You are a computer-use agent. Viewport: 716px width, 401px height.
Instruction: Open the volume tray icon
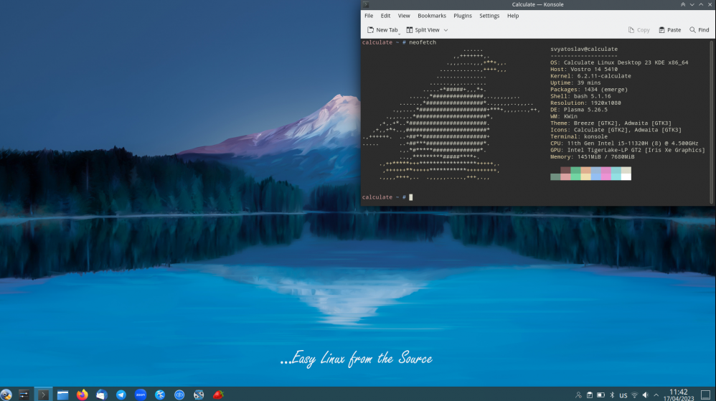click(x=645, y=395)
